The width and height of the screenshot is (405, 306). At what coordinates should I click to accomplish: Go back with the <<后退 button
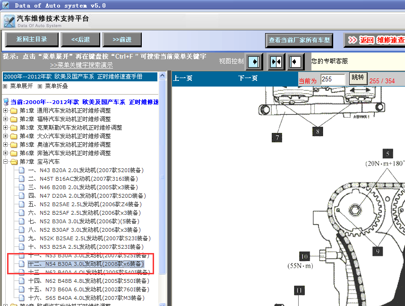coord(80,40)
